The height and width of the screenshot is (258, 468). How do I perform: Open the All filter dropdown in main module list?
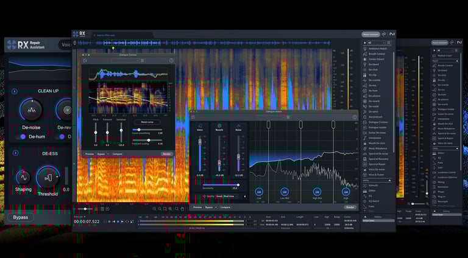(x=376, y=43)
